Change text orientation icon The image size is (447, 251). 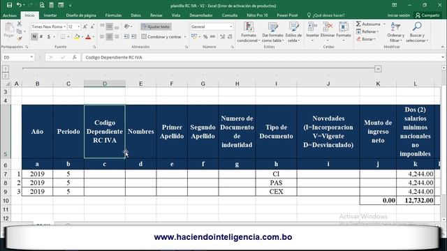127,26
